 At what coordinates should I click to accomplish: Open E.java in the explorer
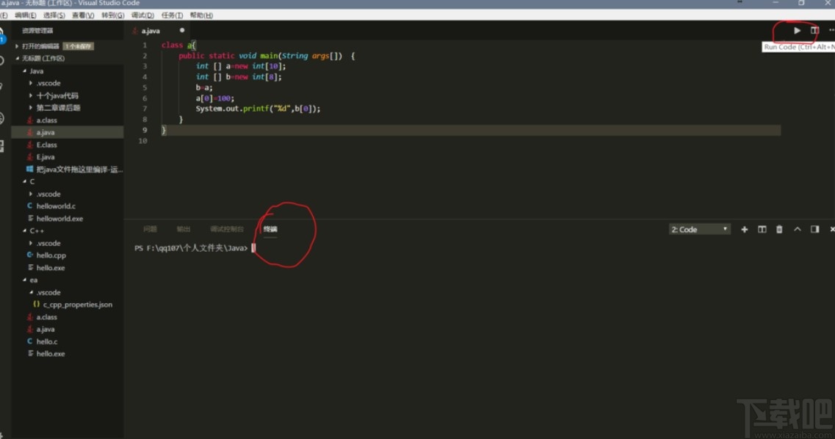(x=46, y=157)
